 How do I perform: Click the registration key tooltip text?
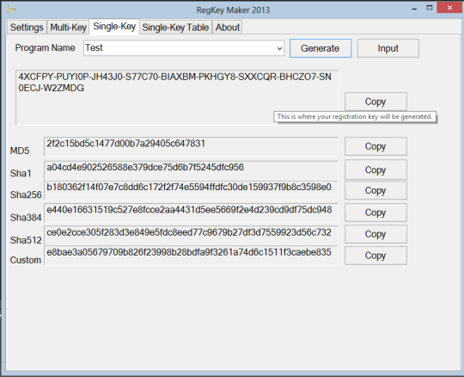click(355, 116)
